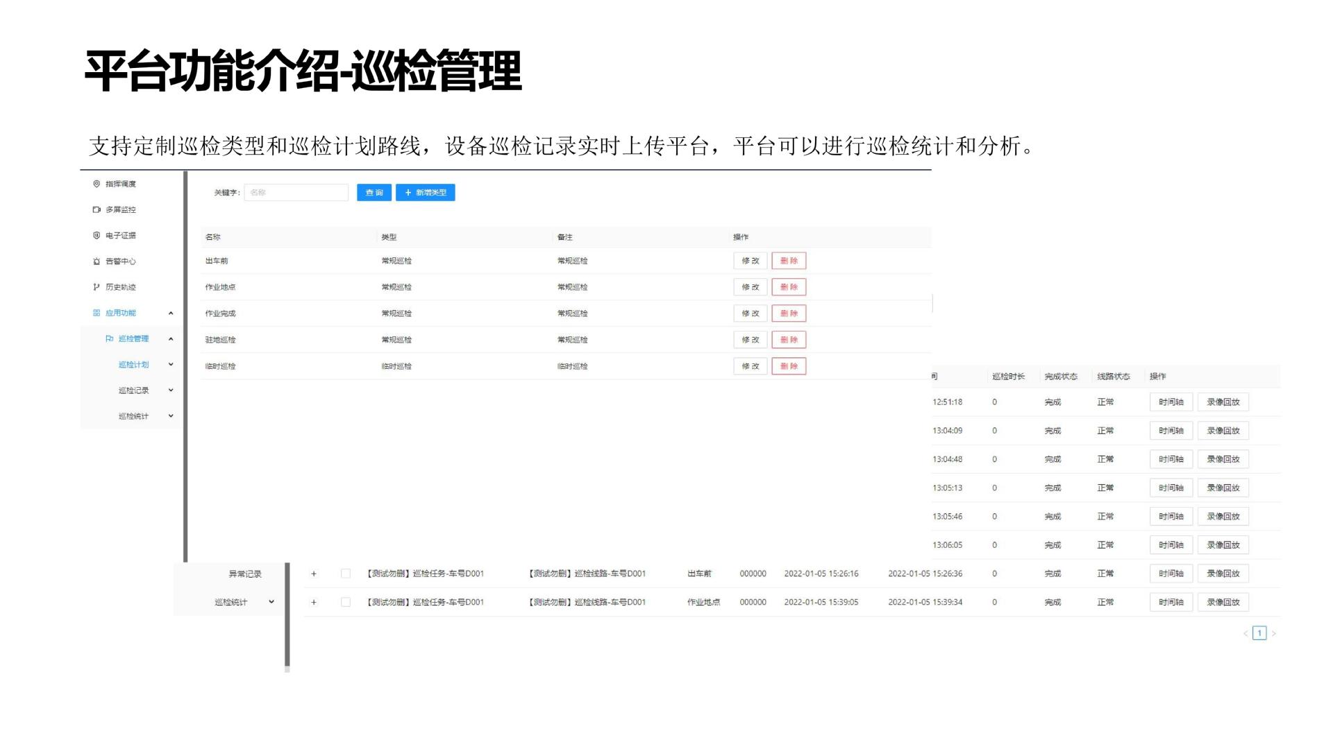This screenshot has width=1333, height=749.
Task: Click 录像回放 on the 12:51:18 record
Action: (x=1224, y=402)
